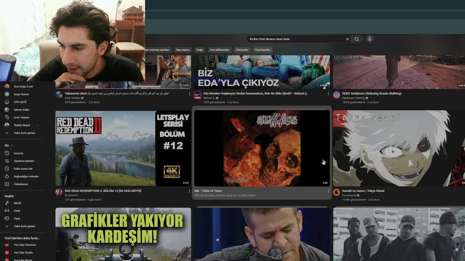Select the İzlenenler filter chip

pos(242,50)
